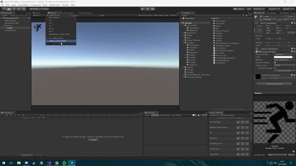This screenshot has height=166, width=296.
Task: Toggle Mute Audio in Game view
Action: (158, 15)
